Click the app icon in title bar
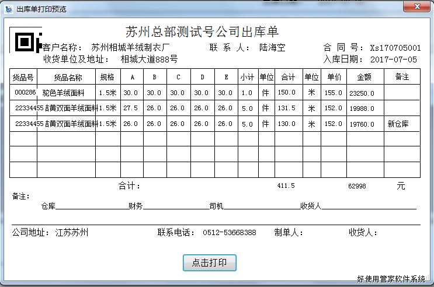Viewport: 434px width, 287px height. (x=8, y=9)
